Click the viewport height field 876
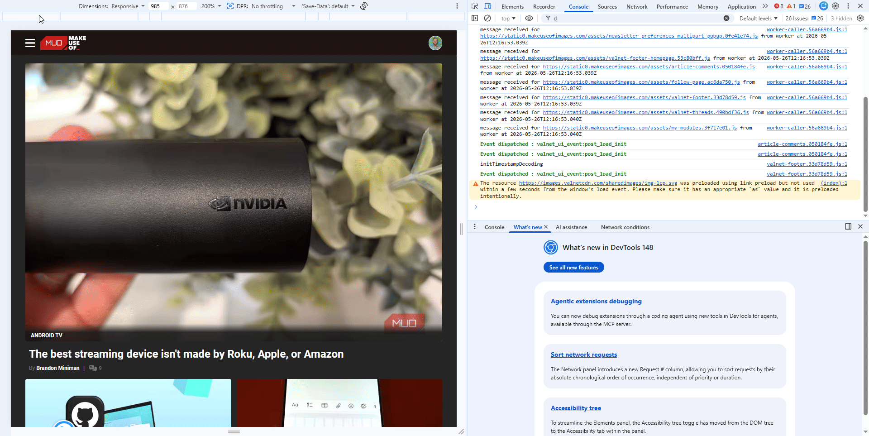 tap(186, 6)
